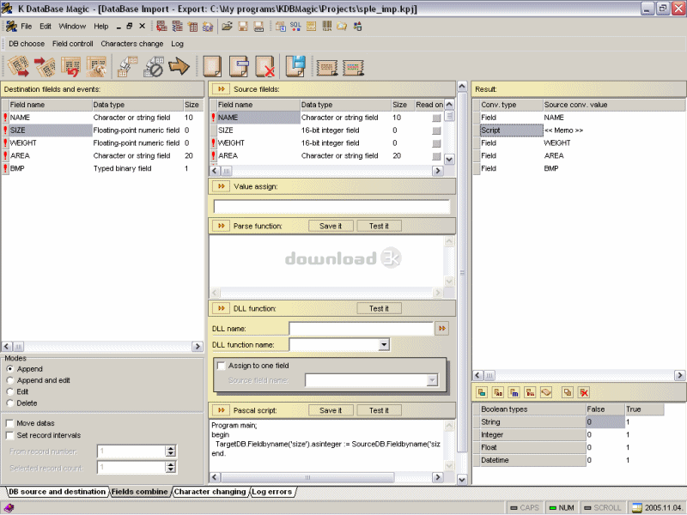Collapse the Pascal script section arrow
Screen dimensions: 687x515
220,410
